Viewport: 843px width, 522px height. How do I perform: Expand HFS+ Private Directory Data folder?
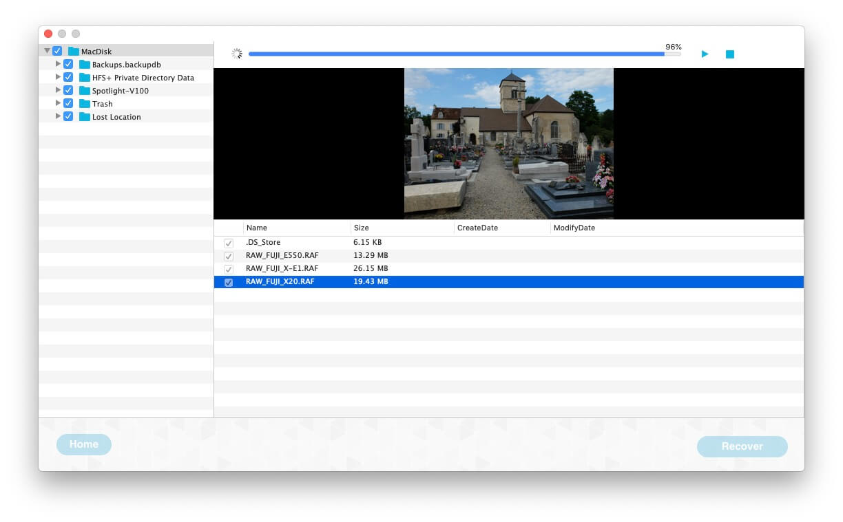coord(59,77)
